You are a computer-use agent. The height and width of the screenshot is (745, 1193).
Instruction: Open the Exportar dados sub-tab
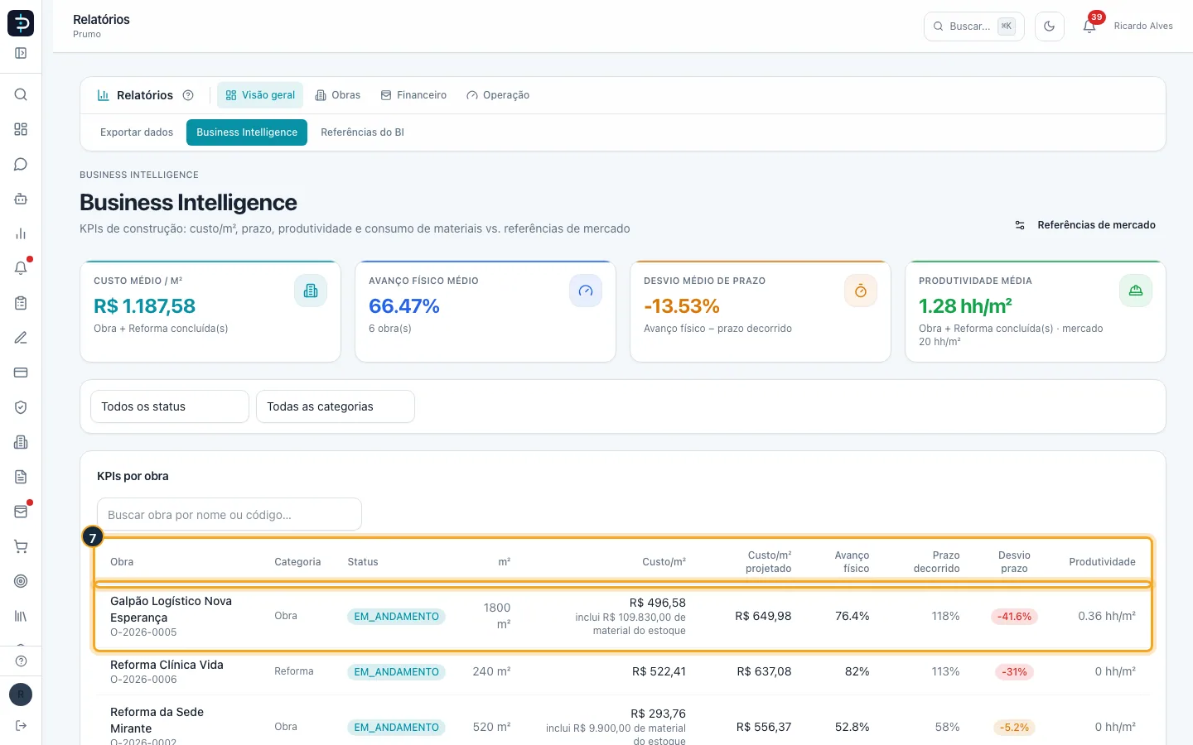137,132
